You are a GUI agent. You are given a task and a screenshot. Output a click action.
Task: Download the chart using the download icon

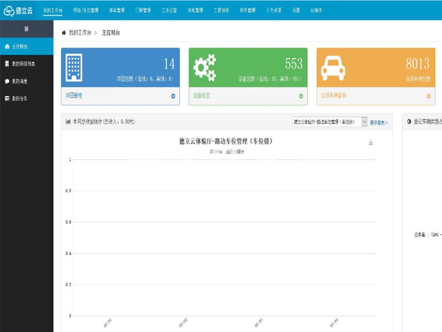[371, 142]
